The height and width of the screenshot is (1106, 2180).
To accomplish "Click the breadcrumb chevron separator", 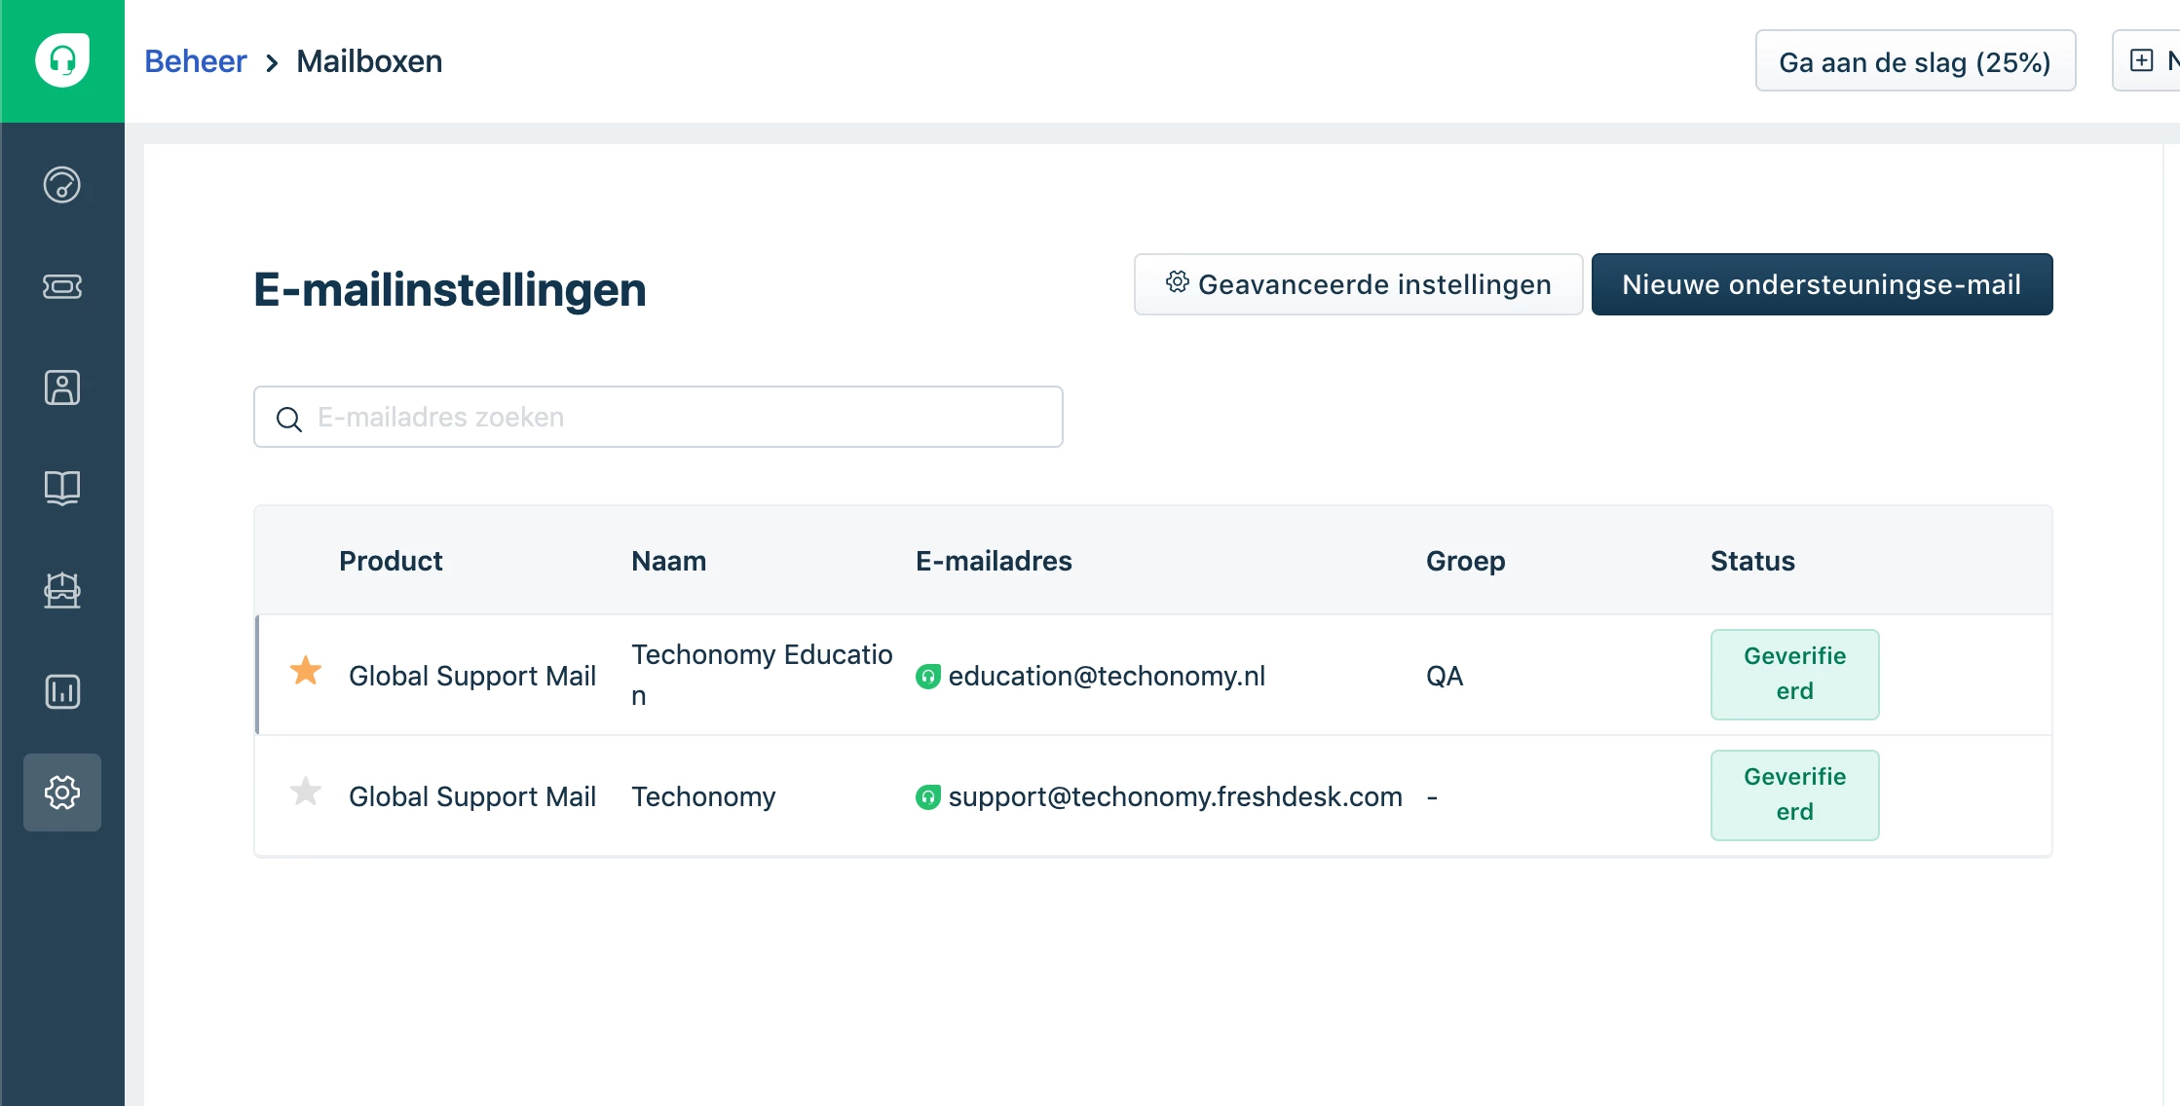I will coord(272,63).
